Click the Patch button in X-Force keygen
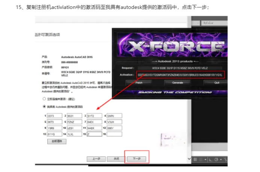Screen dimensions: 260x172 pos(139,83)
